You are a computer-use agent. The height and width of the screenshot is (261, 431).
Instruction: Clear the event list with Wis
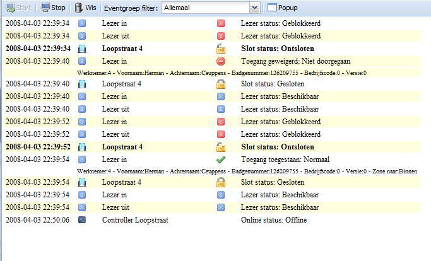pyautogui.click(x=85, y=8)
